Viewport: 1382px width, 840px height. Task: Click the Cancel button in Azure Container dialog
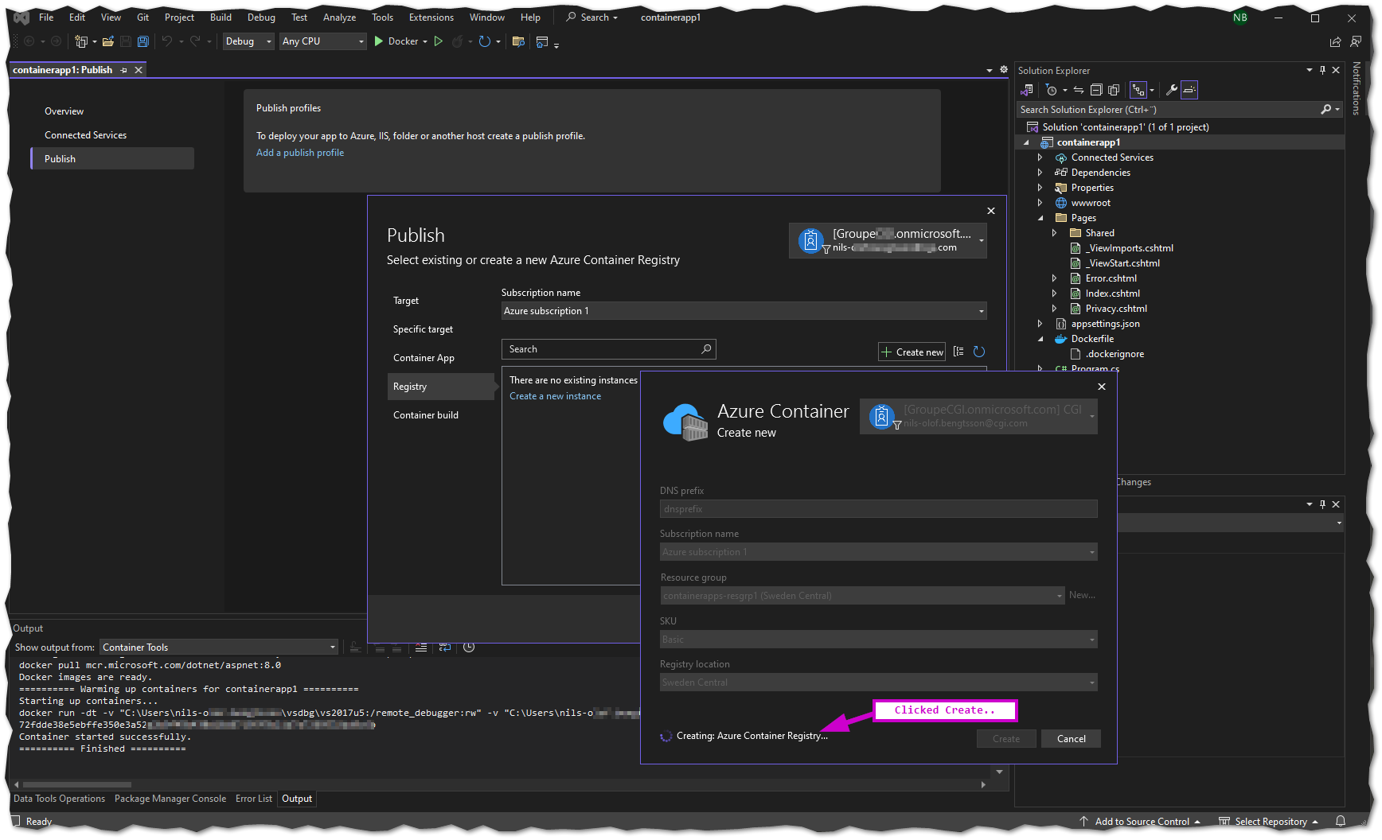tap(1071, 739)
